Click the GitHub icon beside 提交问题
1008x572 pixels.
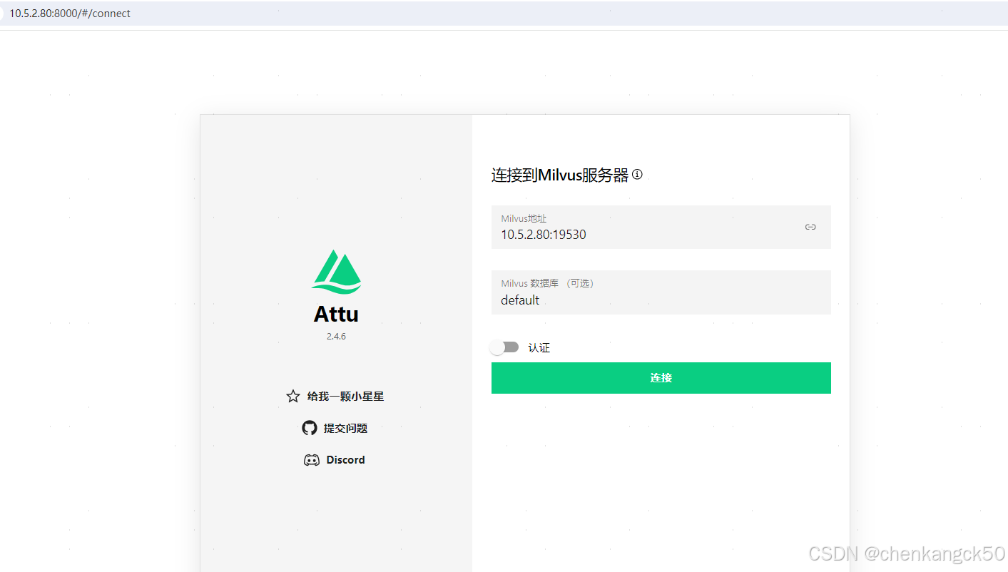click(310, 428)
